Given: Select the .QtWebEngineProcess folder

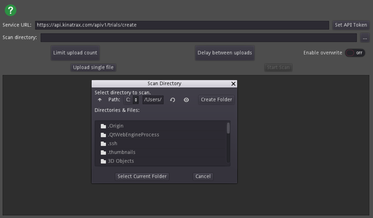Looking at the screenshot, I should click(133, 135).
